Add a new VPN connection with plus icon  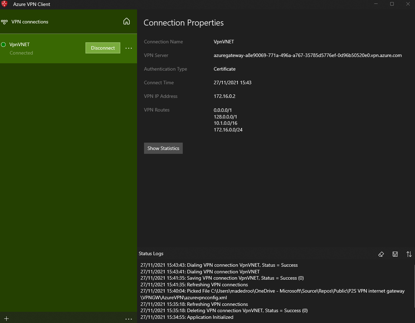pos(7,318)
